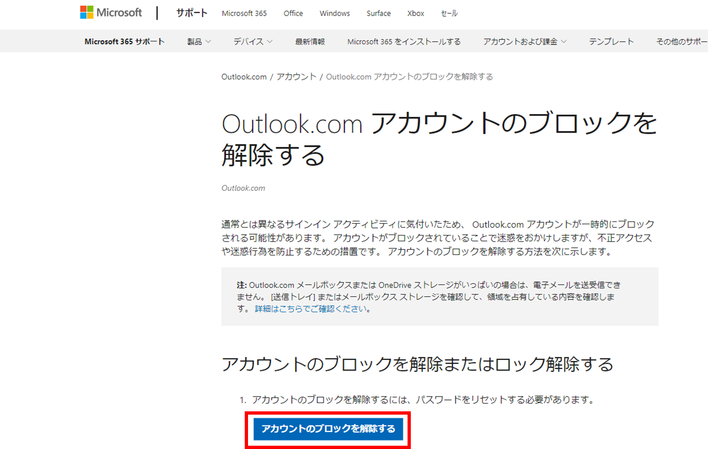Open Microsoft 365 in the top navigation

click(244, 14)
